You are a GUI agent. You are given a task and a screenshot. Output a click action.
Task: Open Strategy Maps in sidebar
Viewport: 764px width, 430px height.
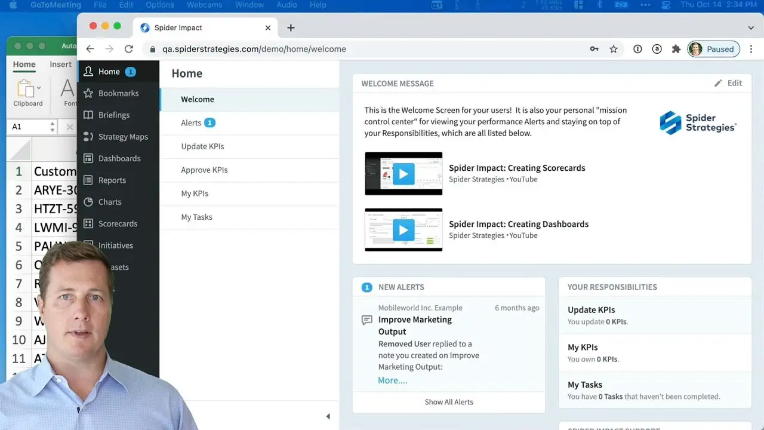[122, 137]
